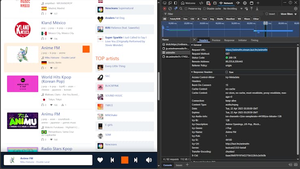Select the blob:https://onlinera... request row

coord(176,44)
